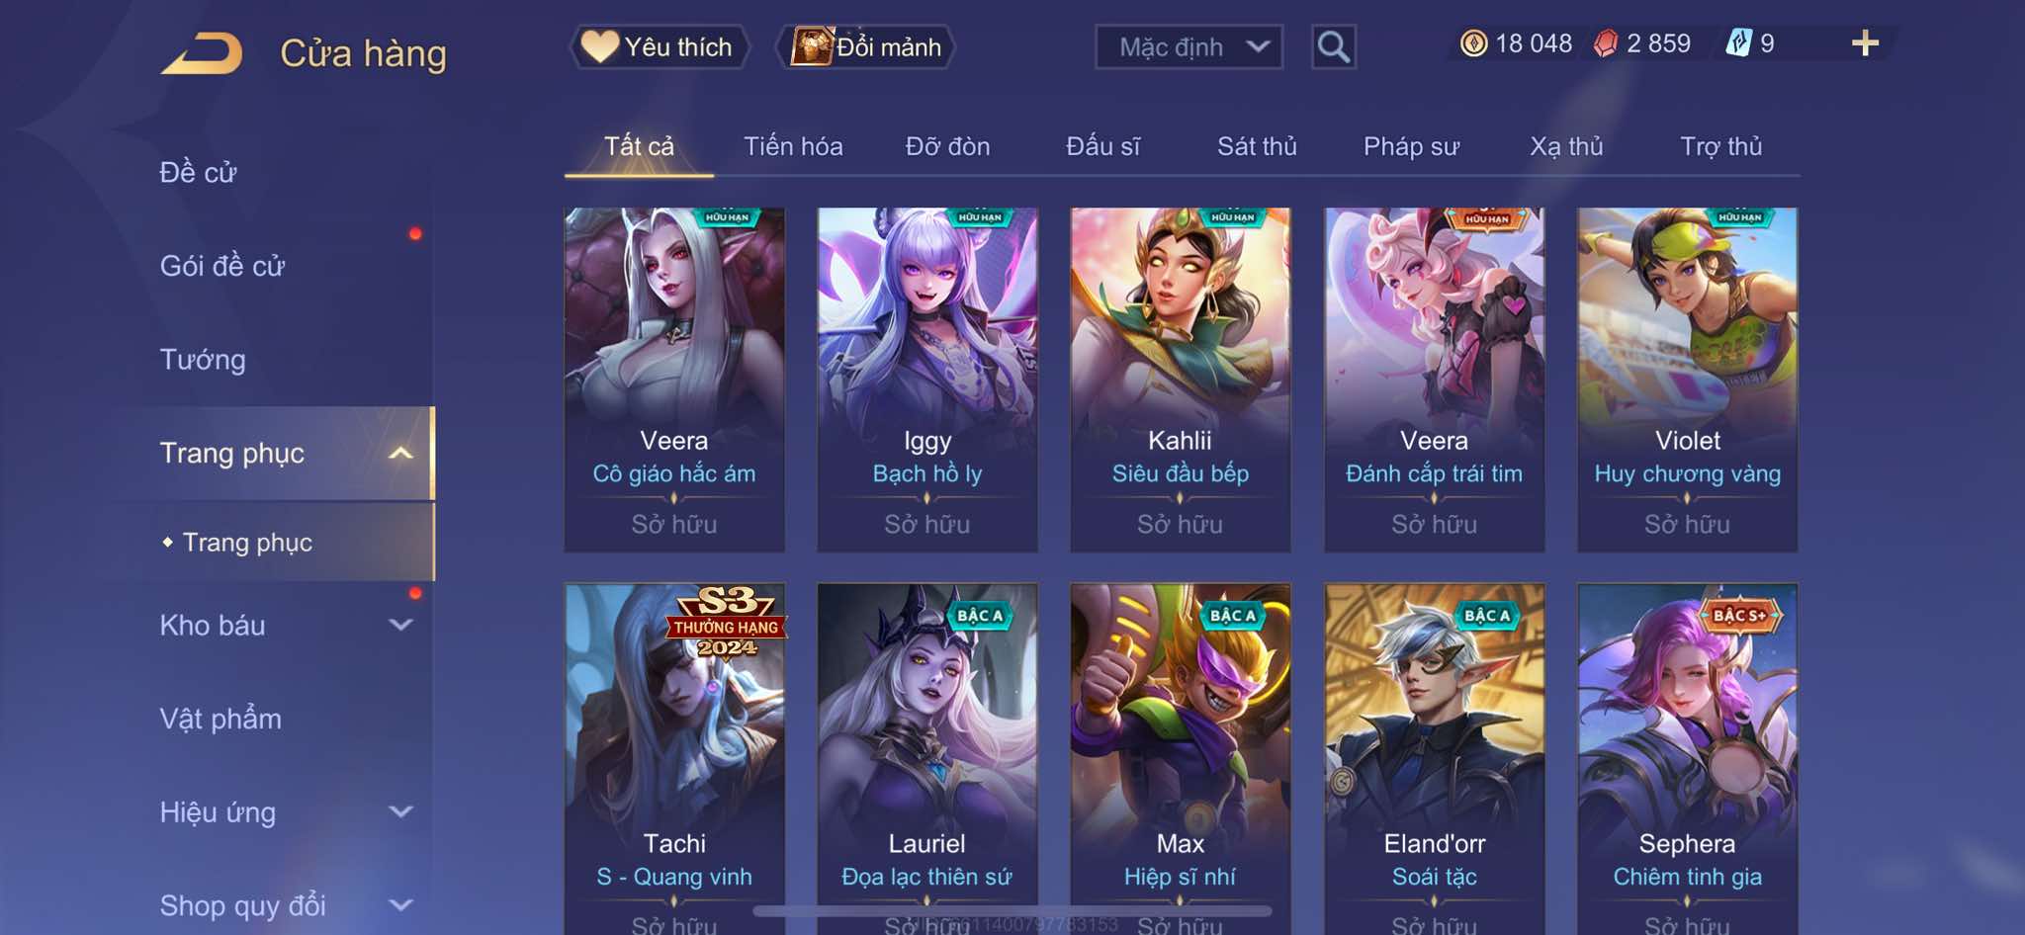The image size is (2025, 935).
Task: Click the red ruby currency icon
Action: (x=1606, y=43)
